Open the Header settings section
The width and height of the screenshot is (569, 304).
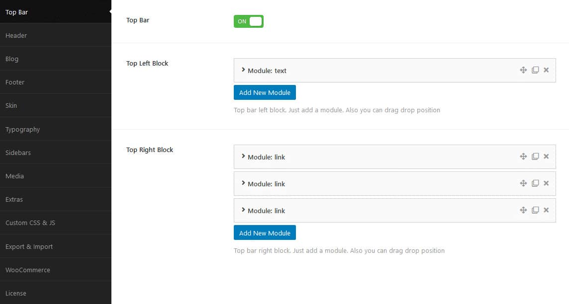tap(56, 35)
